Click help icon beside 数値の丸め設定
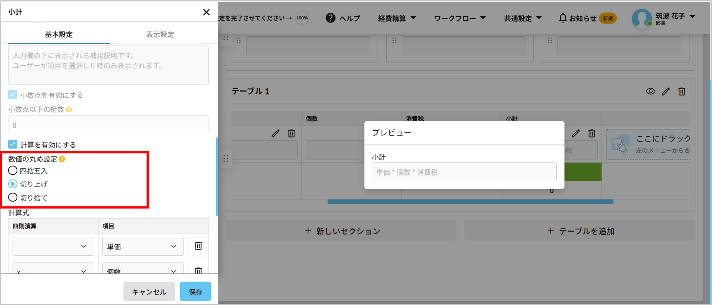Viewport: 712px width, 305px height. [62, 159]
